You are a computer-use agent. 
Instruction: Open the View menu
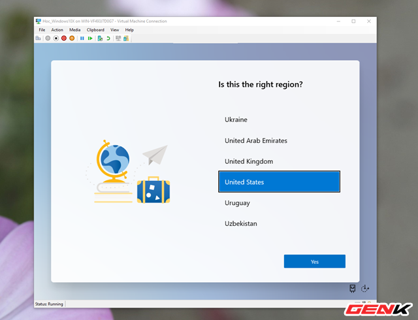coord(115,30)
